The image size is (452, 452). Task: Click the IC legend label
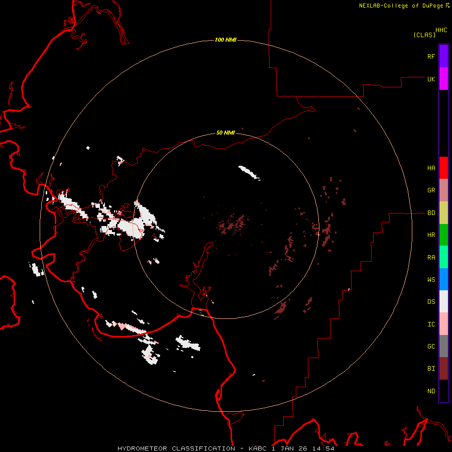431,324
